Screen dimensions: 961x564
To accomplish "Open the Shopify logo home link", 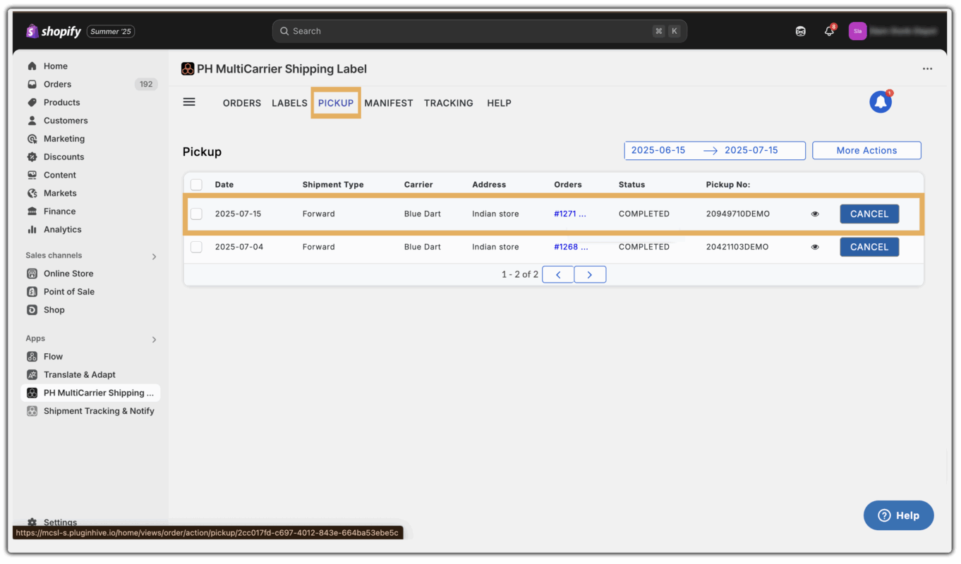I will tap(54, 31).
